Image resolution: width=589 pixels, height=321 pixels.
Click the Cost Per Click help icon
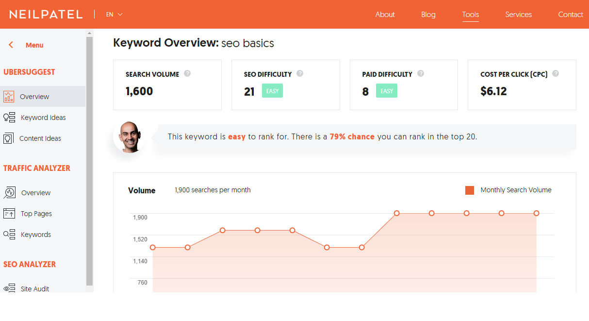[556, 74]
